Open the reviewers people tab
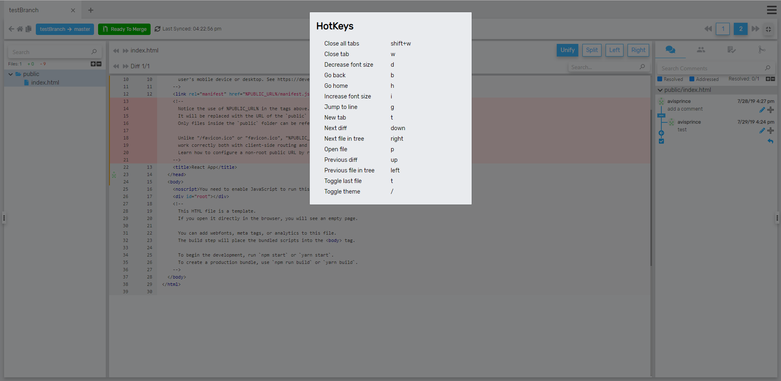Screen dimensions: 781x381 coord(701,50)
